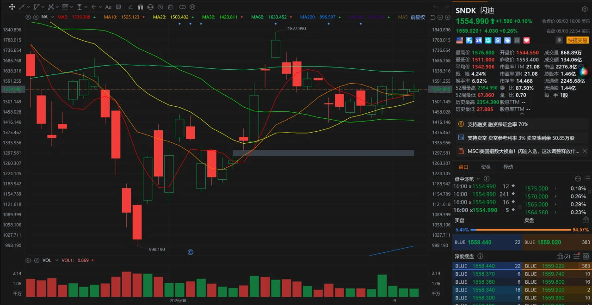Select the Aa text label tool
Screen dimensions: 592x305
click(x=108, y=7)
